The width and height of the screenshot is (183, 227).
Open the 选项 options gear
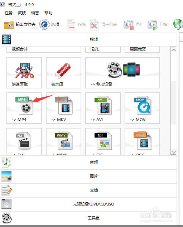pyautogui.click(x=49, y=24)
